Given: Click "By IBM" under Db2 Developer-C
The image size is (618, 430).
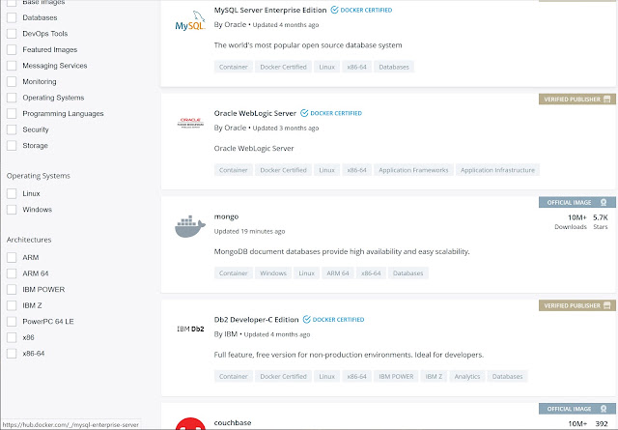Looking at the screenshot, I should tap(226, 334).
